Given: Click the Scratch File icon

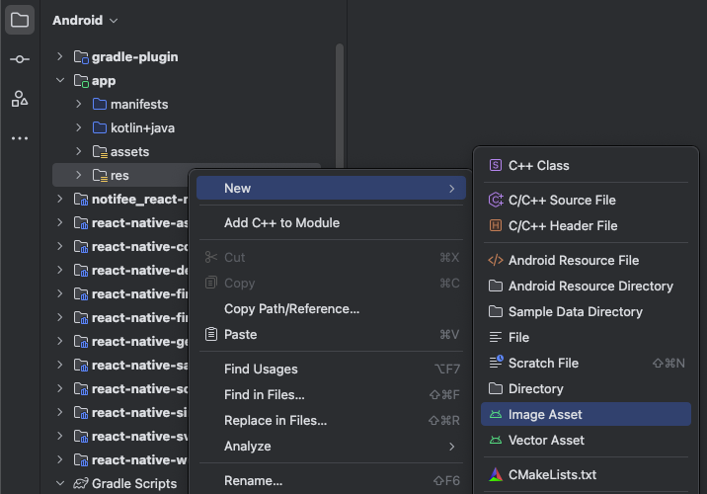Looking at the screenshot, I should point(496,364).
